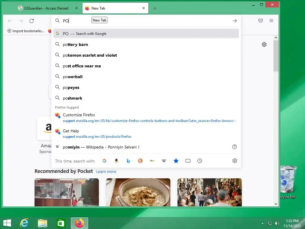Choose 'post office near me' suggestion
Image resolution: width=305 pixels, height=229 pixels.
[x=146, y=66]
